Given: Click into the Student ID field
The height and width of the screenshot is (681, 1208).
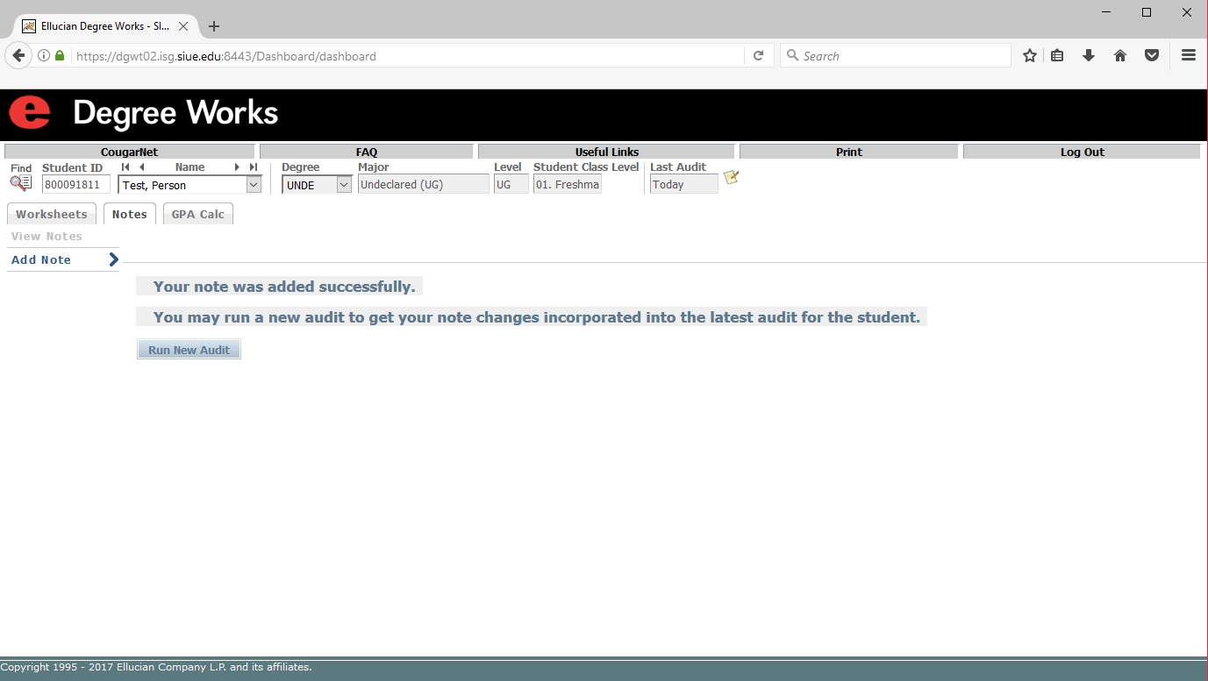Looking at the screenshot, I should pyautogui.click(x=76, y=185).
